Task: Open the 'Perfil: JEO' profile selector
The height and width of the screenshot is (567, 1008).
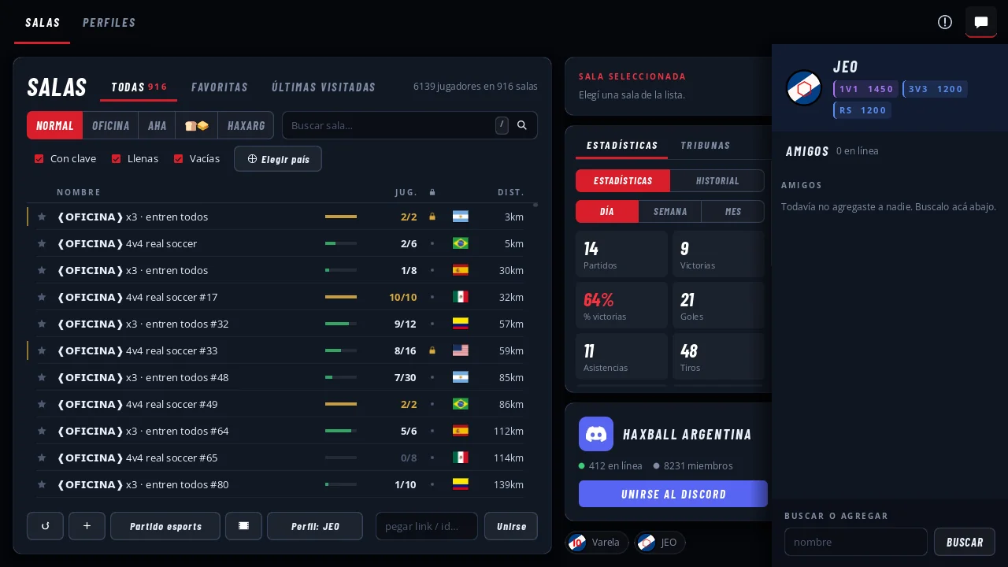Action: (x=315, y=526)
